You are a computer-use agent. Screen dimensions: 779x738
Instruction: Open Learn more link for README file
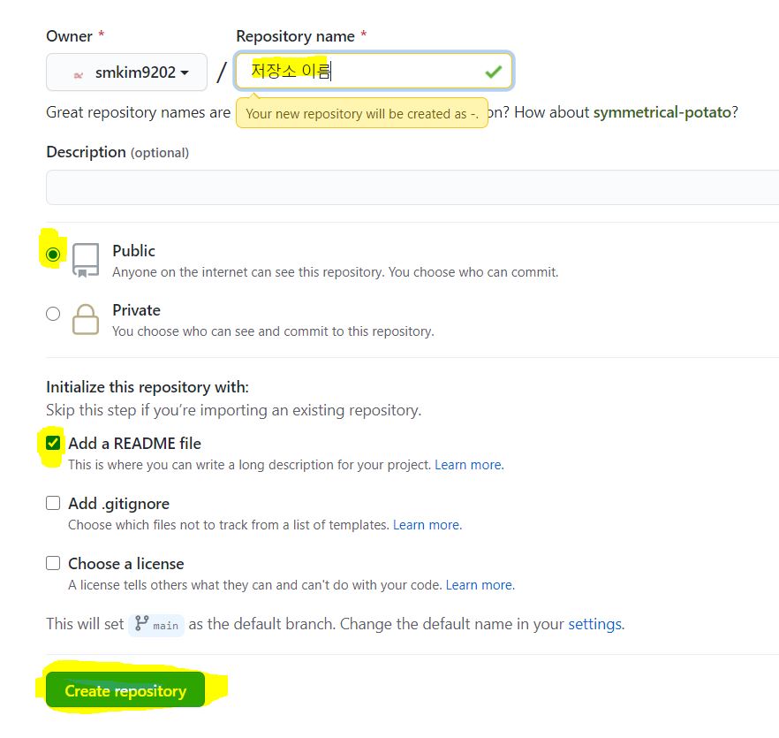[x=469, y=465]
